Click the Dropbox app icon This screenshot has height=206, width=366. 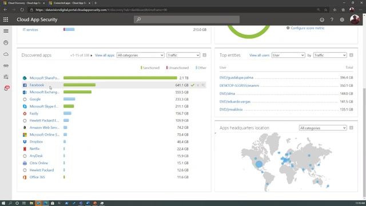(x=25, y=142)
